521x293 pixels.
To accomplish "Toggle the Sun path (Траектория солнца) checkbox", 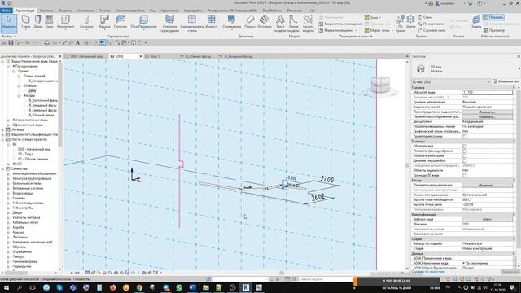I will 465,136.
